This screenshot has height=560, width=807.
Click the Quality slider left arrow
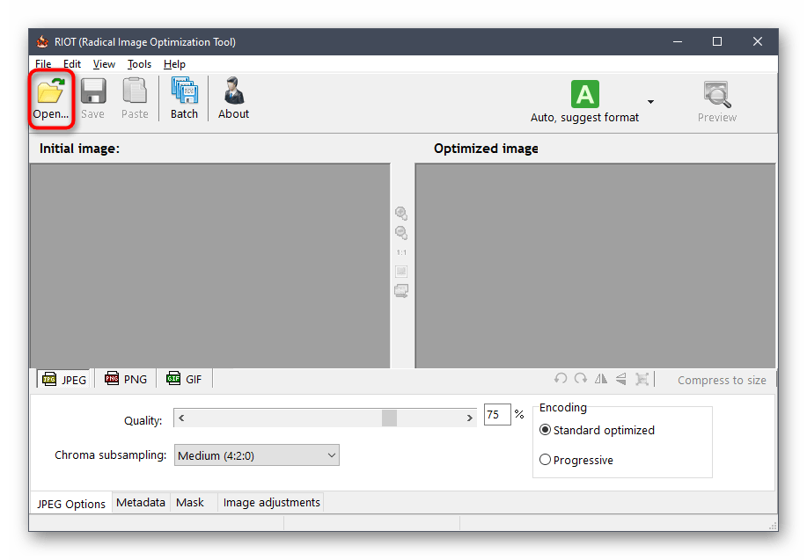point(181,418)
